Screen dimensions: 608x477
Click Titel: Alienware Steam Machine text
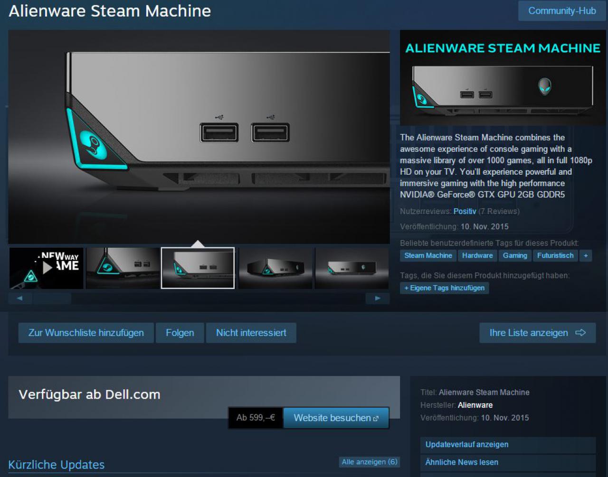(x=475, y=392)
